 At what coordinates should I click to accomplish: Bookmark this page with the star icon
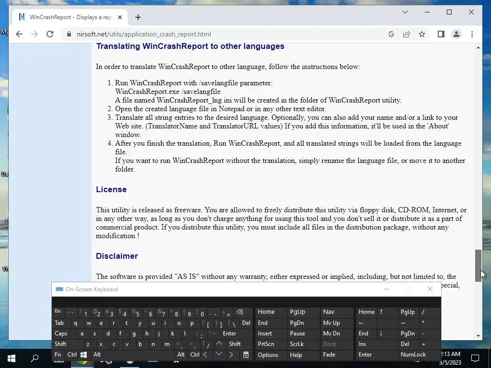422,34
